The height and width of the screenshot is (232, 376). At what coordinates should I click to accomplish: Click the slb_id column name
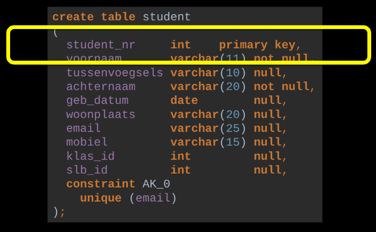pyautogui.click(x=87, y=170)
